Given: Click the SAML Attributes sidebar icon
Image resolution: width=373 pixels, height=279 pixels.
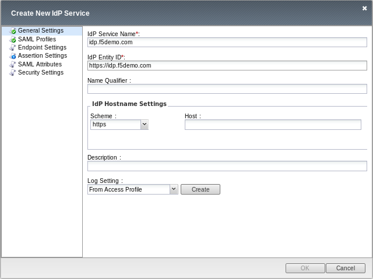Looking at the screenshot, I should [x=13, y=65].
